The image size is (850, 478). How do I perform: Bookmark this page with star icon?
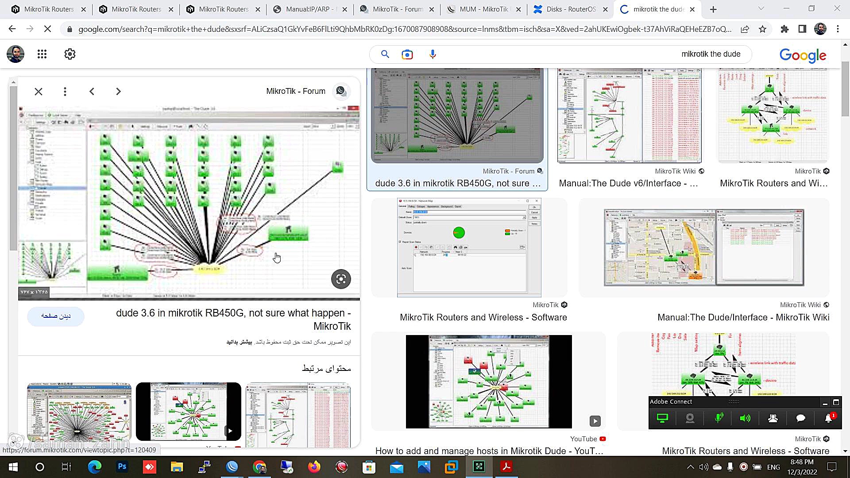coord(762,29)
